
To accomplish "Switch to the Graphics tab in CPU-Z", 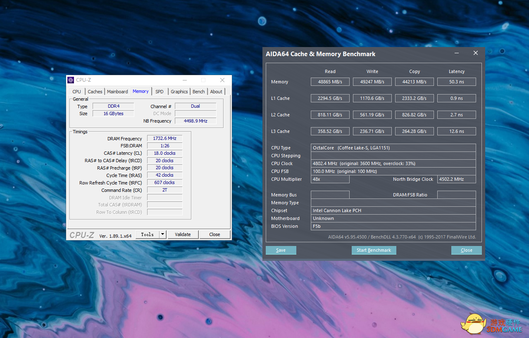I will pyautogui.click(x=179, y=92).
